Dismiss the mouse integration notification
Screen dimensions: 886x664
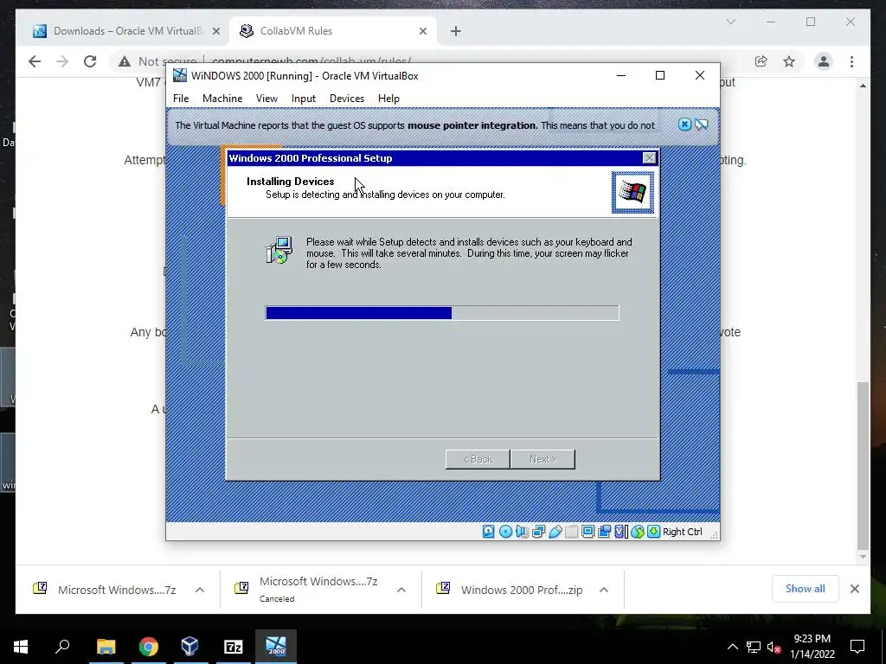684,124
